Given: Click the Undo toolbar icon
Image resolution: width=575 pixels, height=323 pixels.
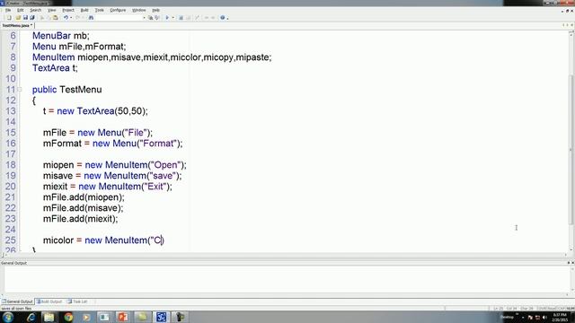Looking at the screenshot, I should coord(66,18).
